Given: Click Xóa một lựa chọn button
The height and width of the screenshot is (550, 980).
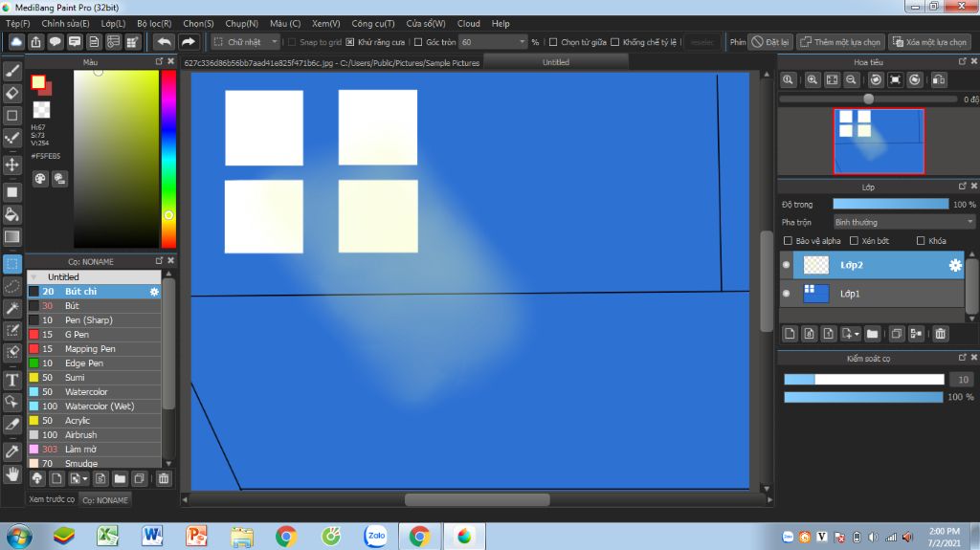Looking at the screenshot, I should [930, 42].
